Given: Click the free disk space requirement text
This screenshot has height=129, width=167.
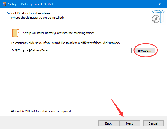Looking at the screenshot, I should (x=41, y=111).
